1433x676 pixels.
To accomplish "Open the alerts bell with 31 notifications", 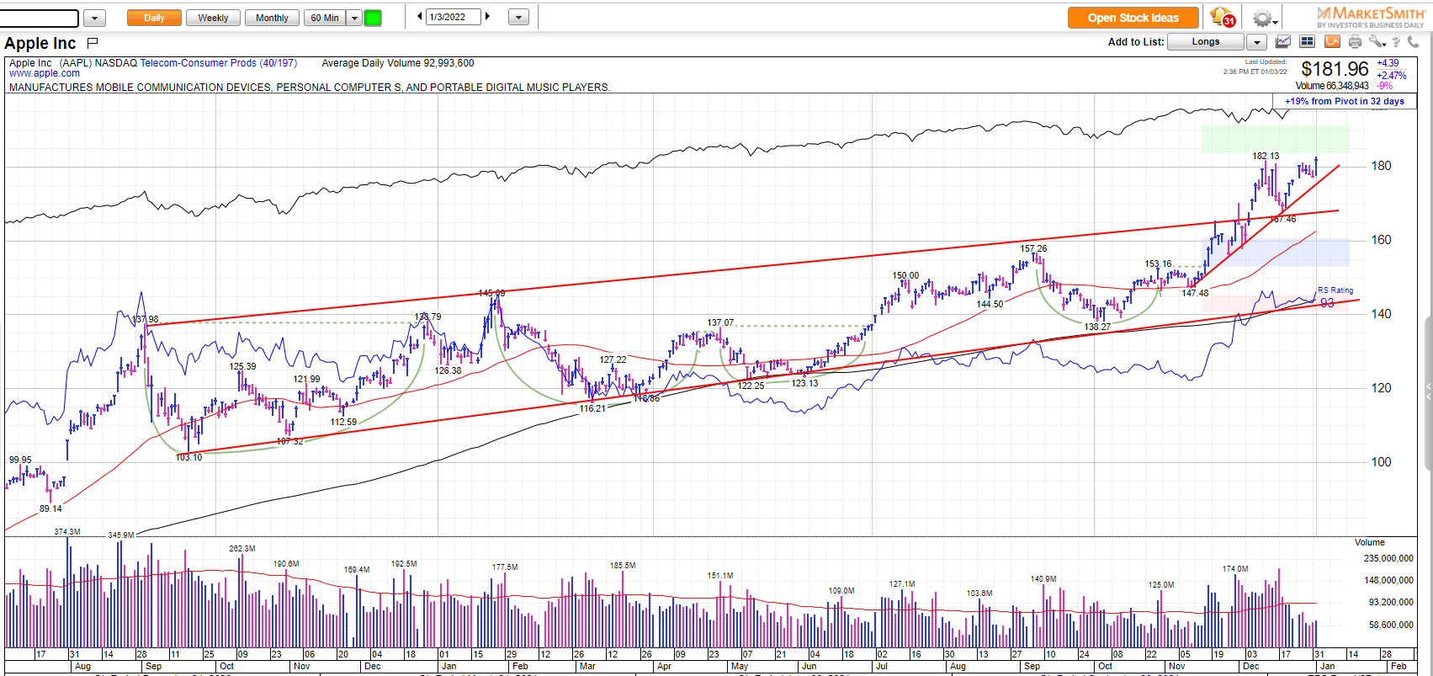I will [x=1222, y=17].
